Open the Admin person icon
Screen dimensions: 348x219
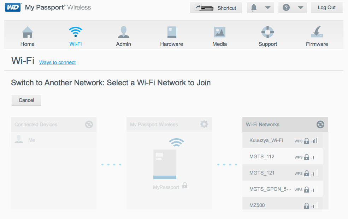(x=123, y=32)
